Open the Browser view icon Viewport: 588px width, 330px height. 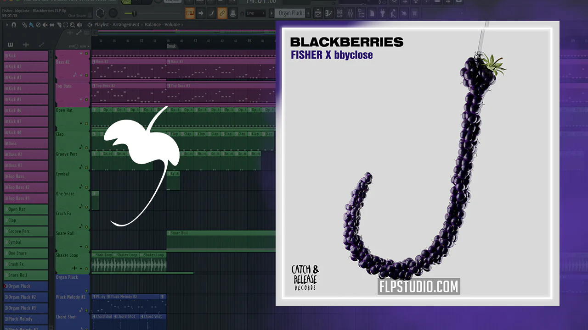coord(362,13)
